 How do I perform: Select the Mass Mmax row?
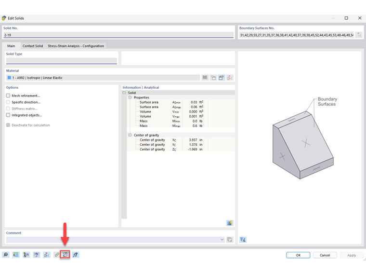pos(181,126)
